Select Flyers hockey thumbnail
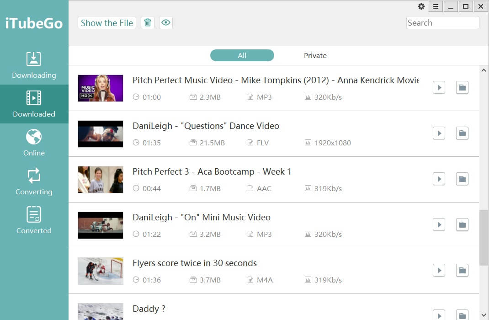This screenshot has width=489, height=320. click(101, 271)
